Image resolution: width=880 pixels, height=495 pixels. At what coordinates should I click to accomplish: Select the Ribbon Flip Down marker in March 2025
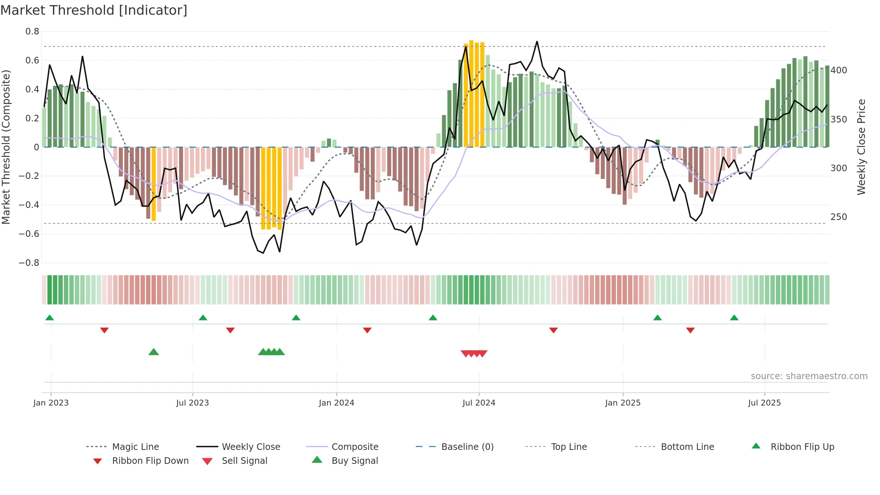(x=690, y=330)
